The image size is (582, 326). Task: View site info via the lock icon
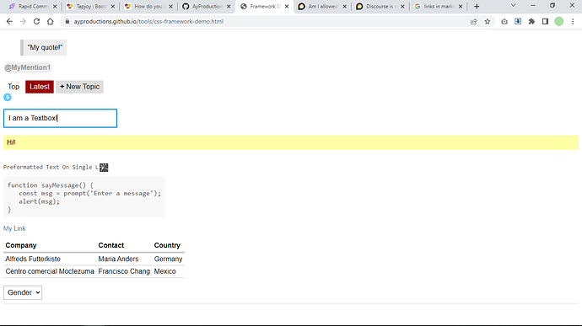67,22
